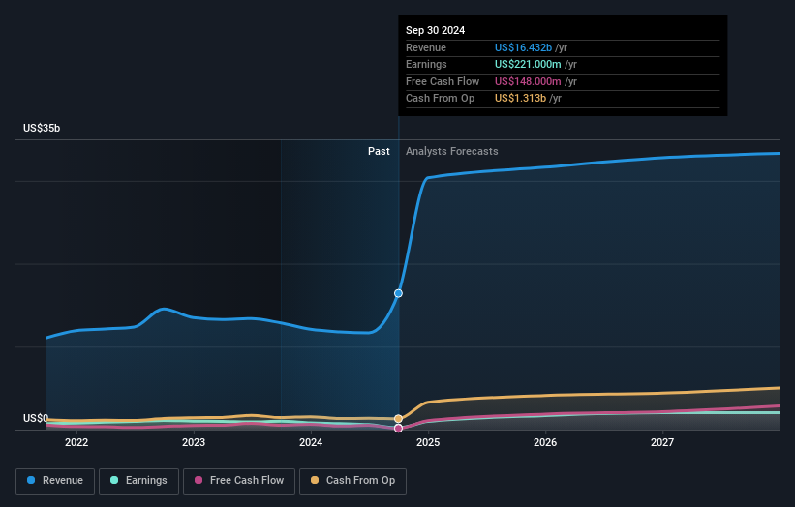Click the Analysts Forecasts label
This screenshot has height=507, width=795.
[452, 152]
